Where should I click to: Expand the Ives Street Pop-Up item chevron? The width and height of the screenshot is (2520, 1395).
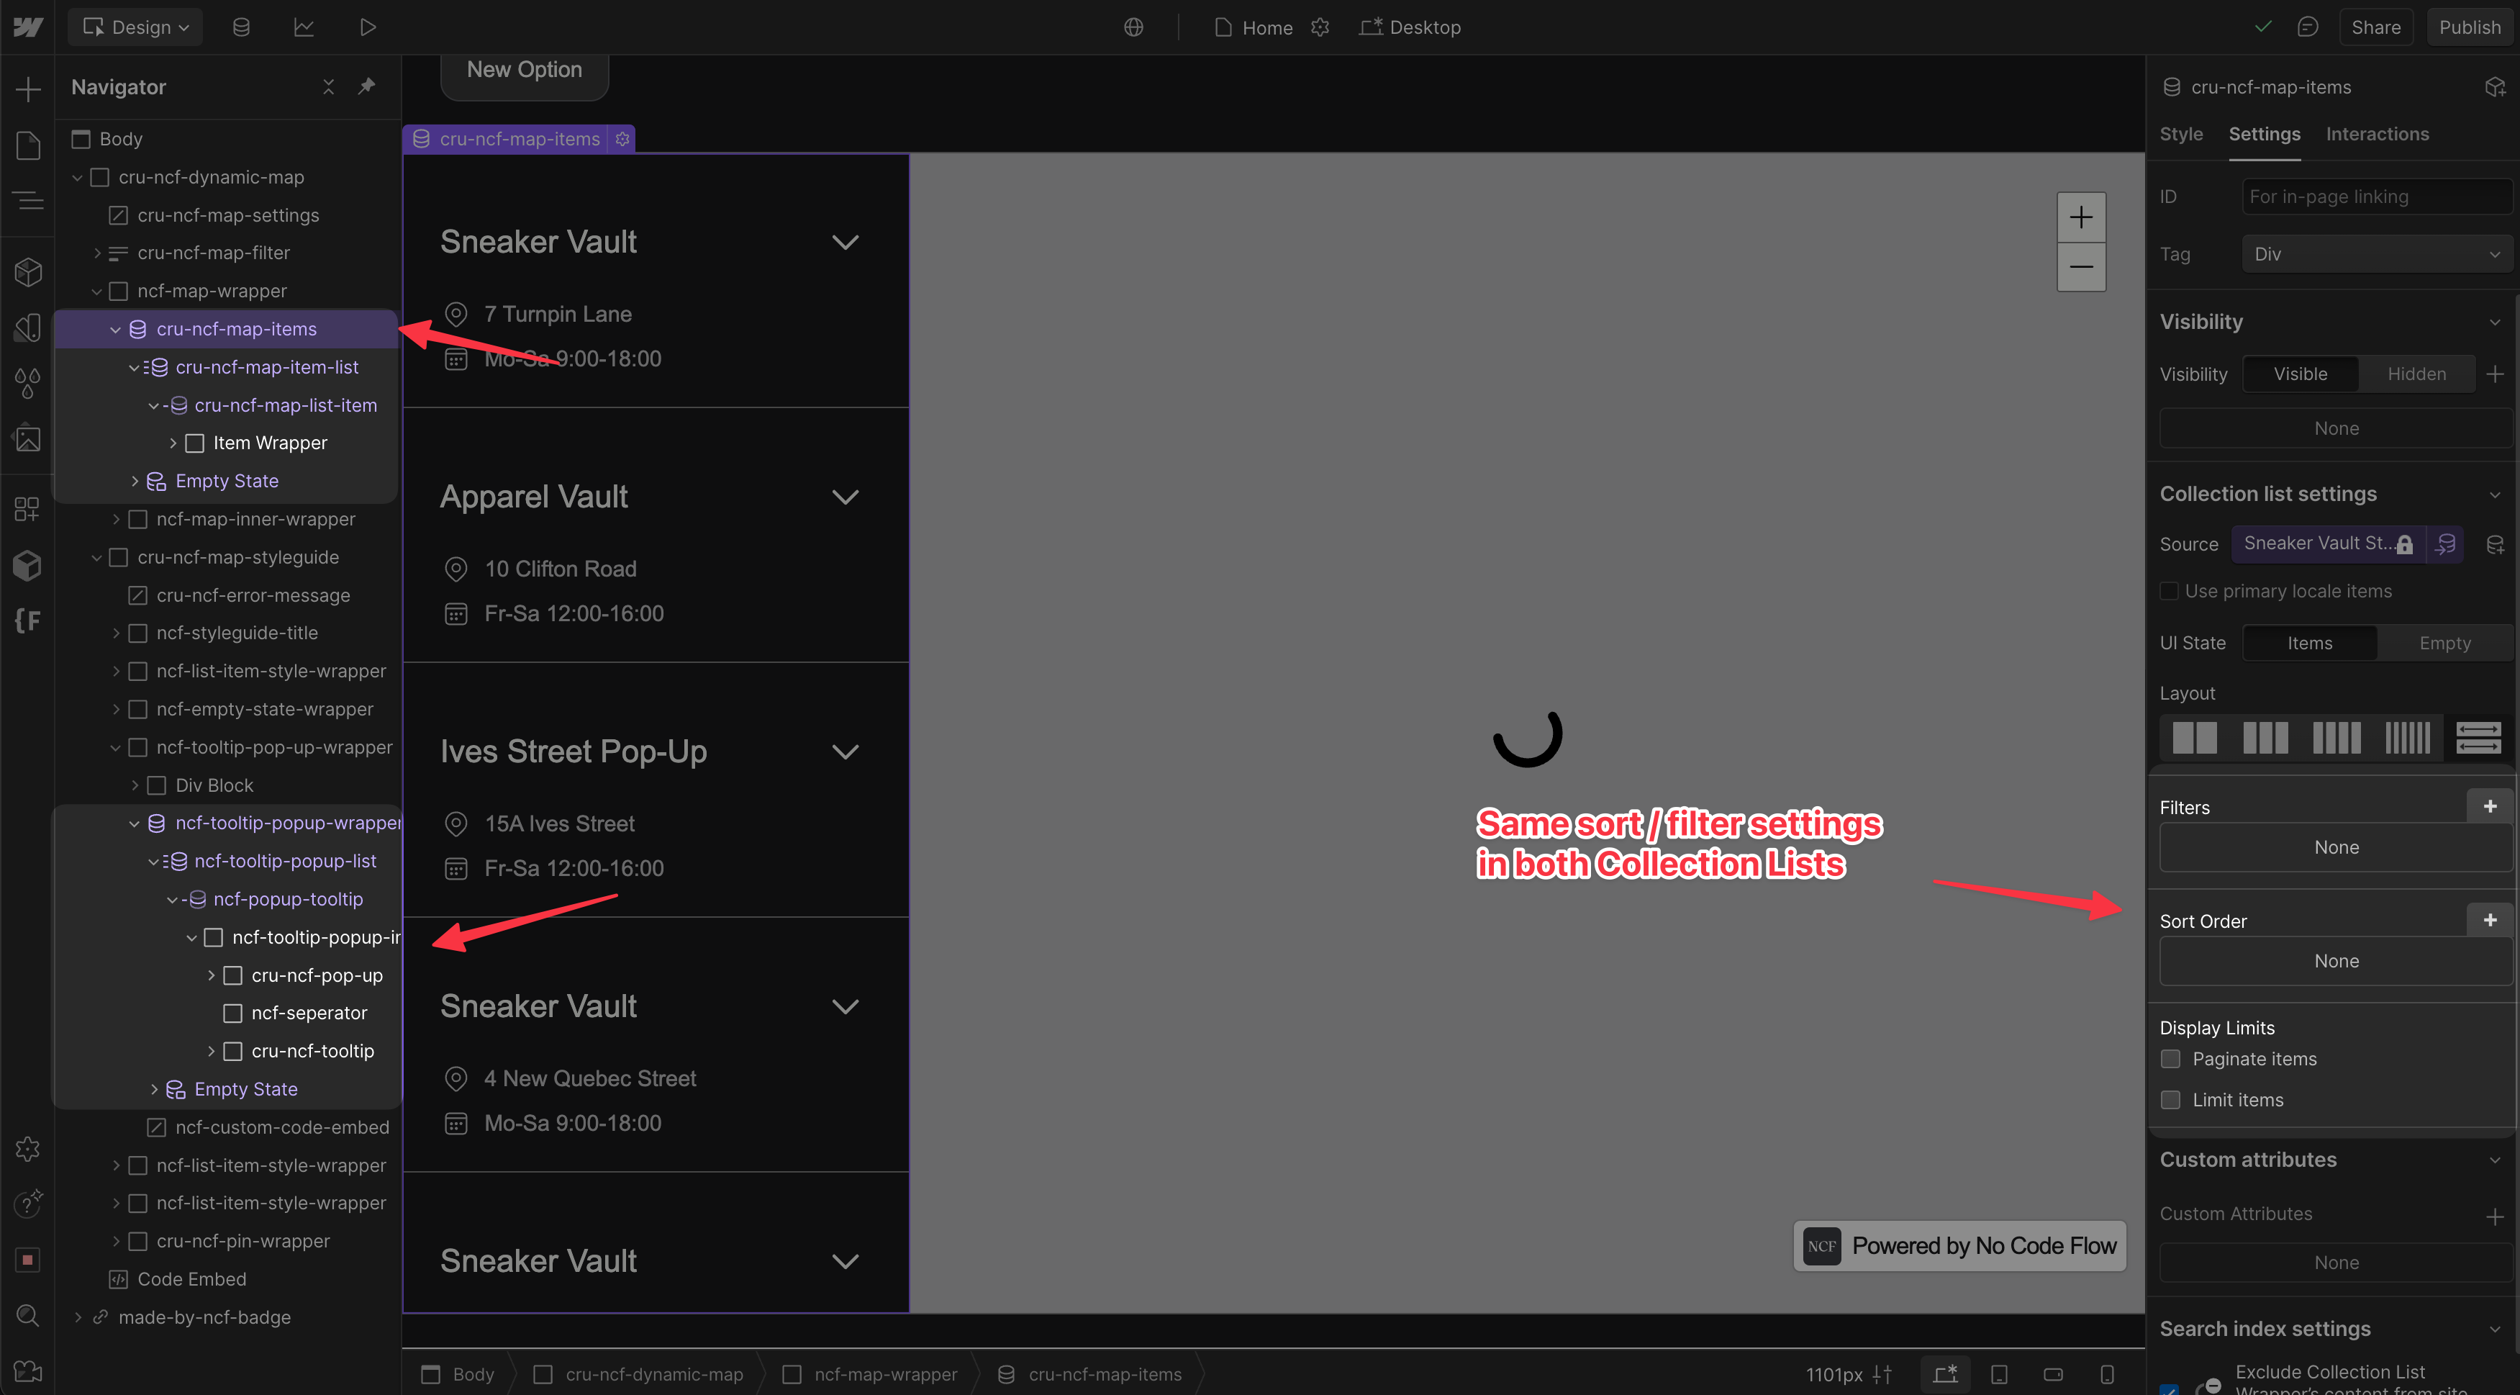click(846, 751)
